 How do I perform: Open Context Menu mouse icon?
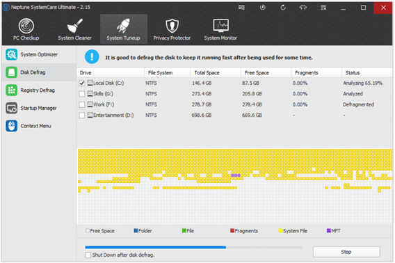click(x=12, y=126)
